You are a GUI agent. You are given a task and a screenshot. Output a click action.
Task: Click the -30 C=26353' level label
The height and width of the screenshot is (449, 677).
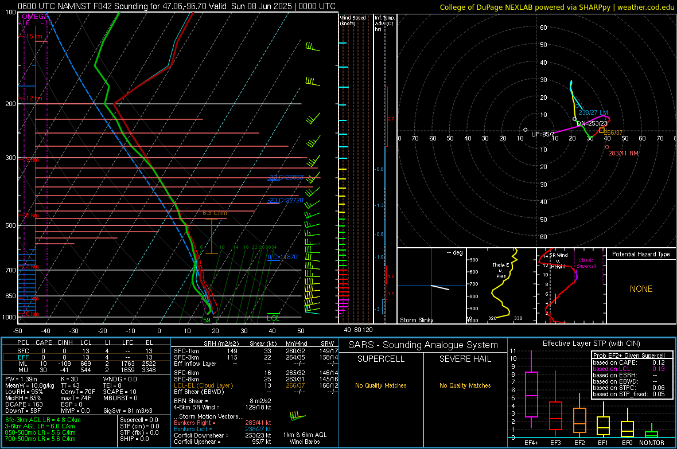pos(287,177)
